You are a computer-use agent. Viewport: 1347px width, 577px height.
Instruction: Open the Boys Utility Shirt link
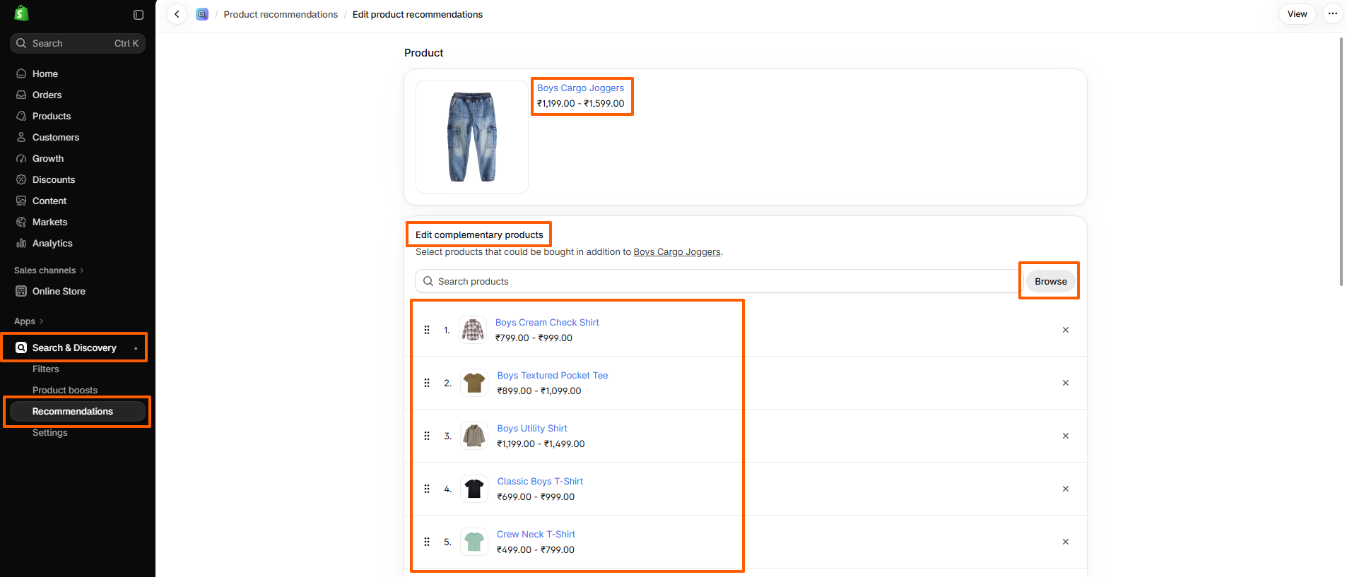point(532,428)
